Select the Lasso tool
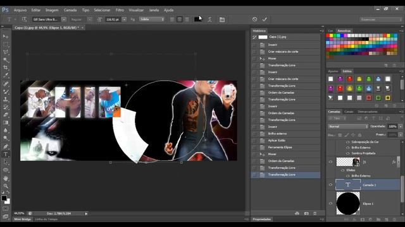The height and width of the screenshot is (227, 405). pyautogui.click(x=6, y=52)
